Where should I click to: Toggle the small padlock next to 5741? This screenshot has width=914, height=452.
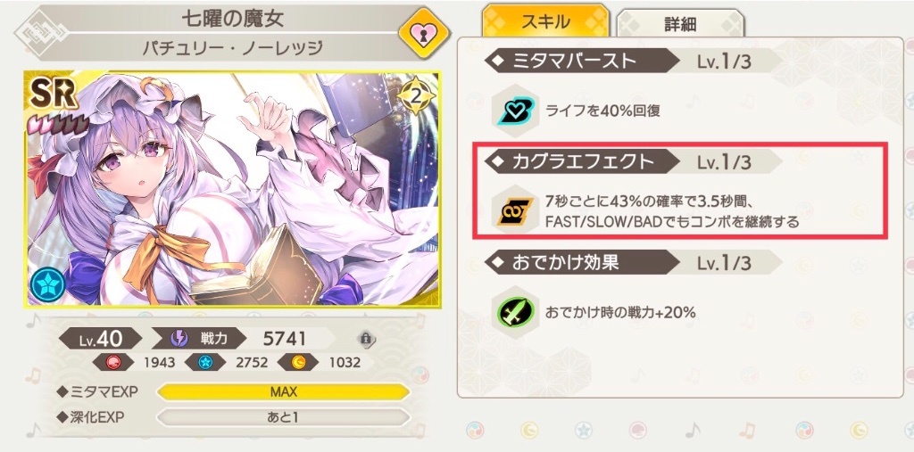pyautogui.click(x=365, y=338)
